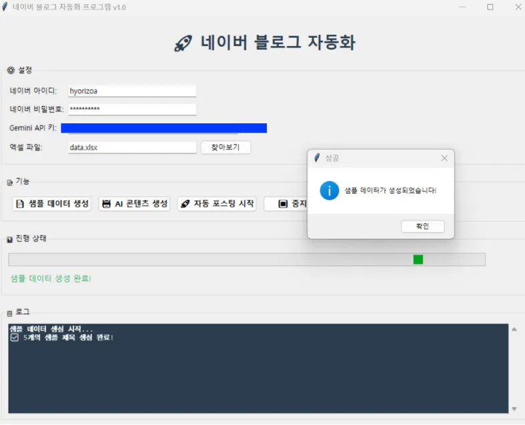Click the partially hidden 중지 stop button
Screen dimensions: 525x425
[286, 204]
